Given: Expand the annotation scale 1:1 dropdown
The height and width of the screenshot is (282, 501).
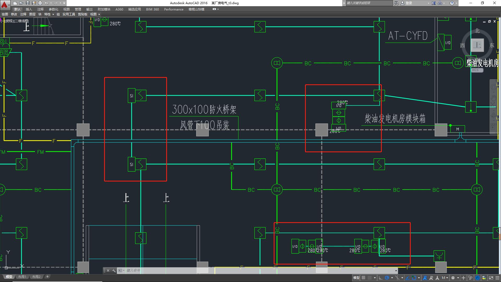Looking at the screenshot, I should (x=447, y=278).
